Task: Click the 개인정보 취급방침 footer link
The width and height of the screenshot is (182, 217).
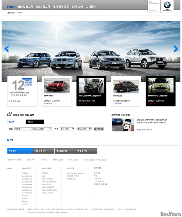Action: [15, 160]
